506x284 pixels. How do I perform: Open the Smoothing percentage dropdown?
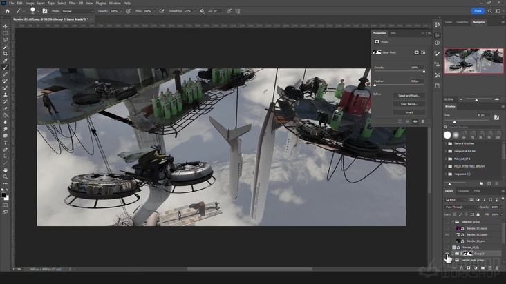coord(195,11)
